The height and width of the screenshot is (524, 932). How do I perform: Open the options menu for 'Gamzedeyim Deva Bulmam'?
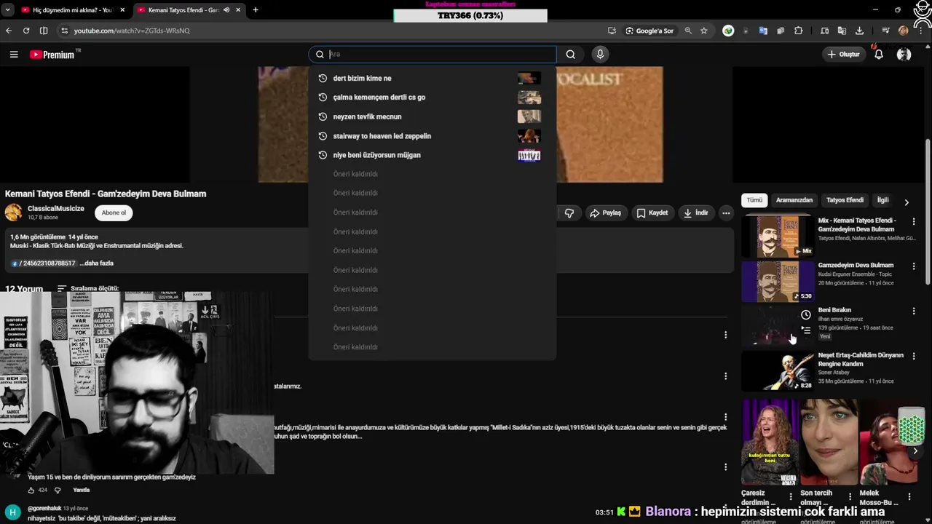click(x=914, y=266)
